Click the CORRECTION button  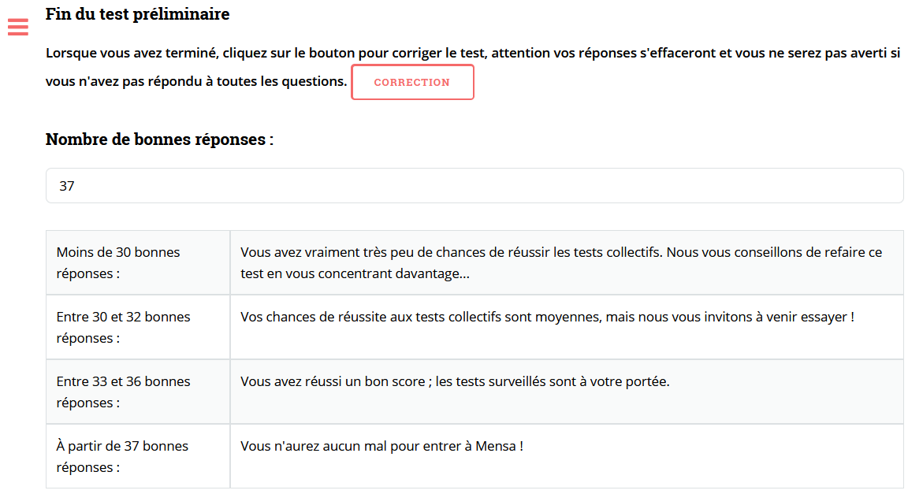tap(412, 82)
